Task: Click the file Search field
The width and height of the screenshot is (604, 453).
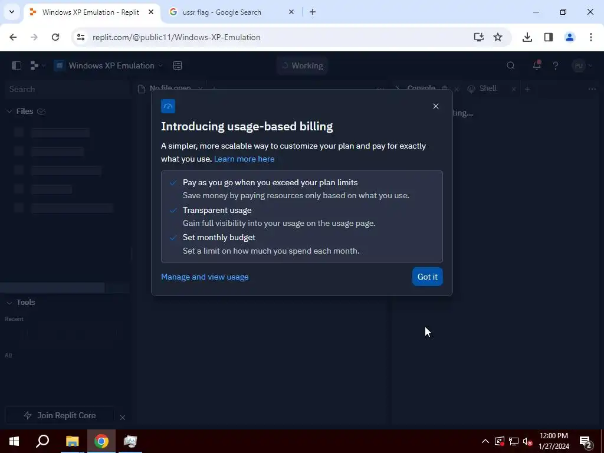Action: [66, 89]
